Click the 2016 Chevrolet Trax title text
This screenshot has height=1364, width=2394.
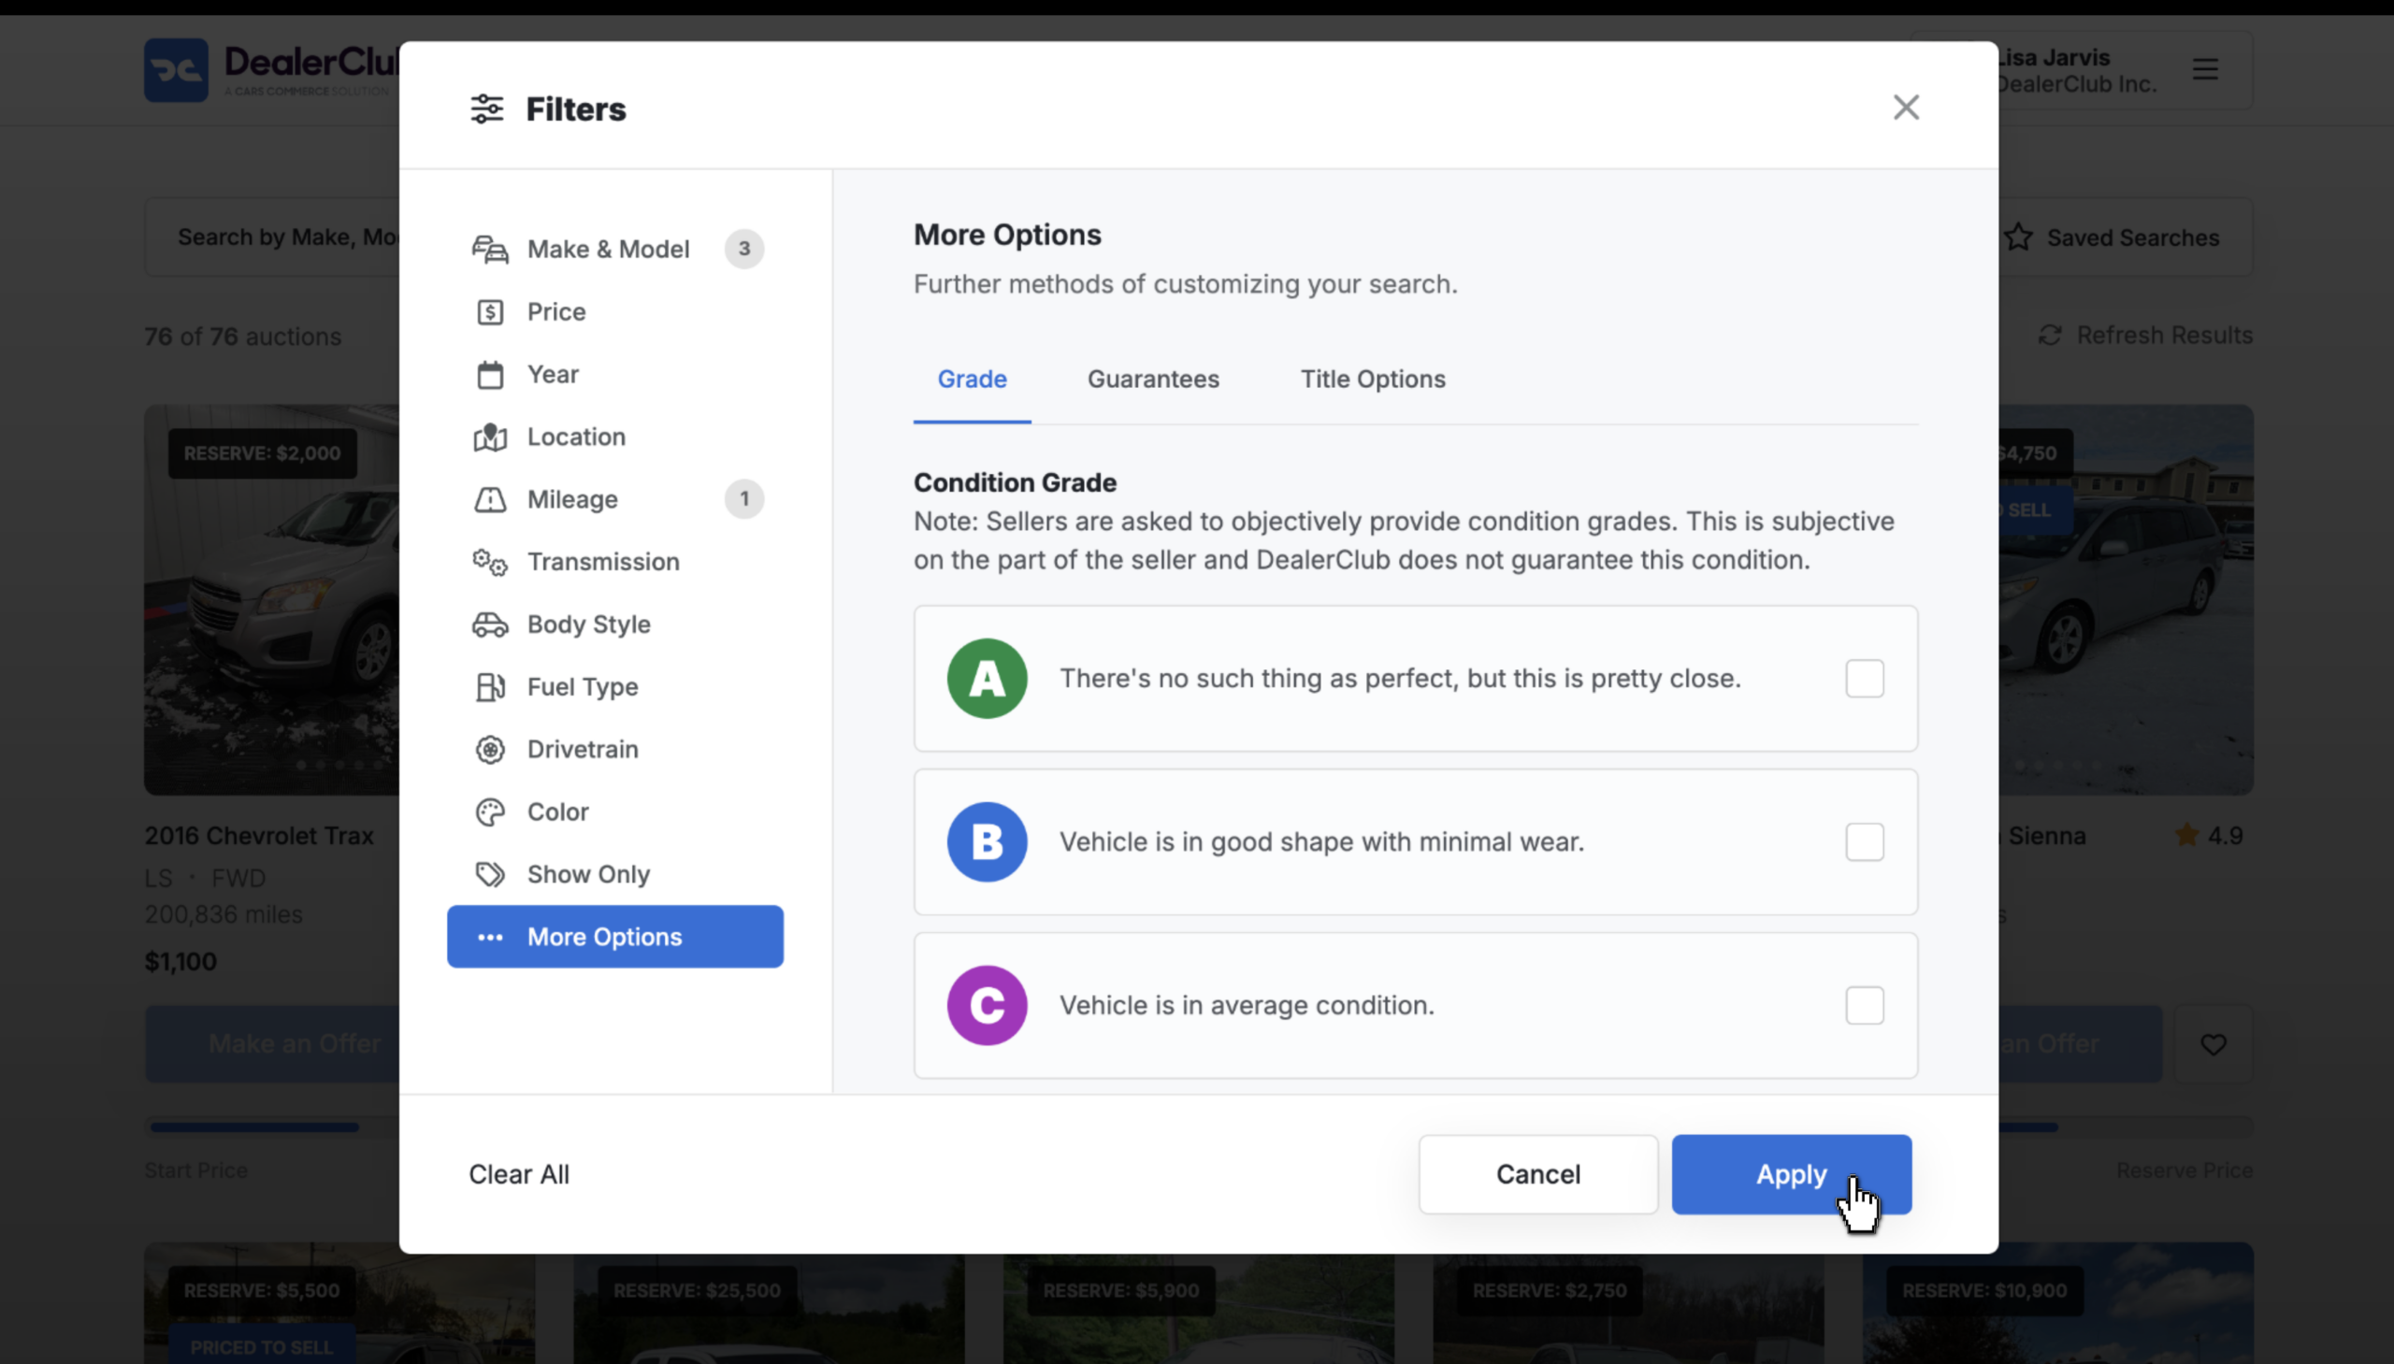(259, 836)
